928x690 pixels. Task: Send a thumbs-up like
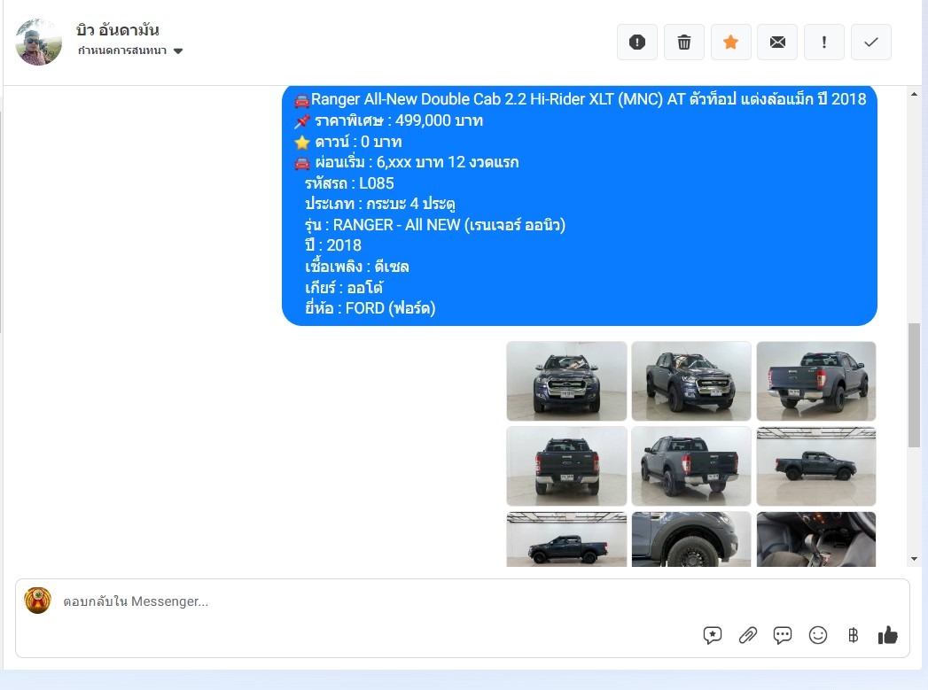[888, 635]
